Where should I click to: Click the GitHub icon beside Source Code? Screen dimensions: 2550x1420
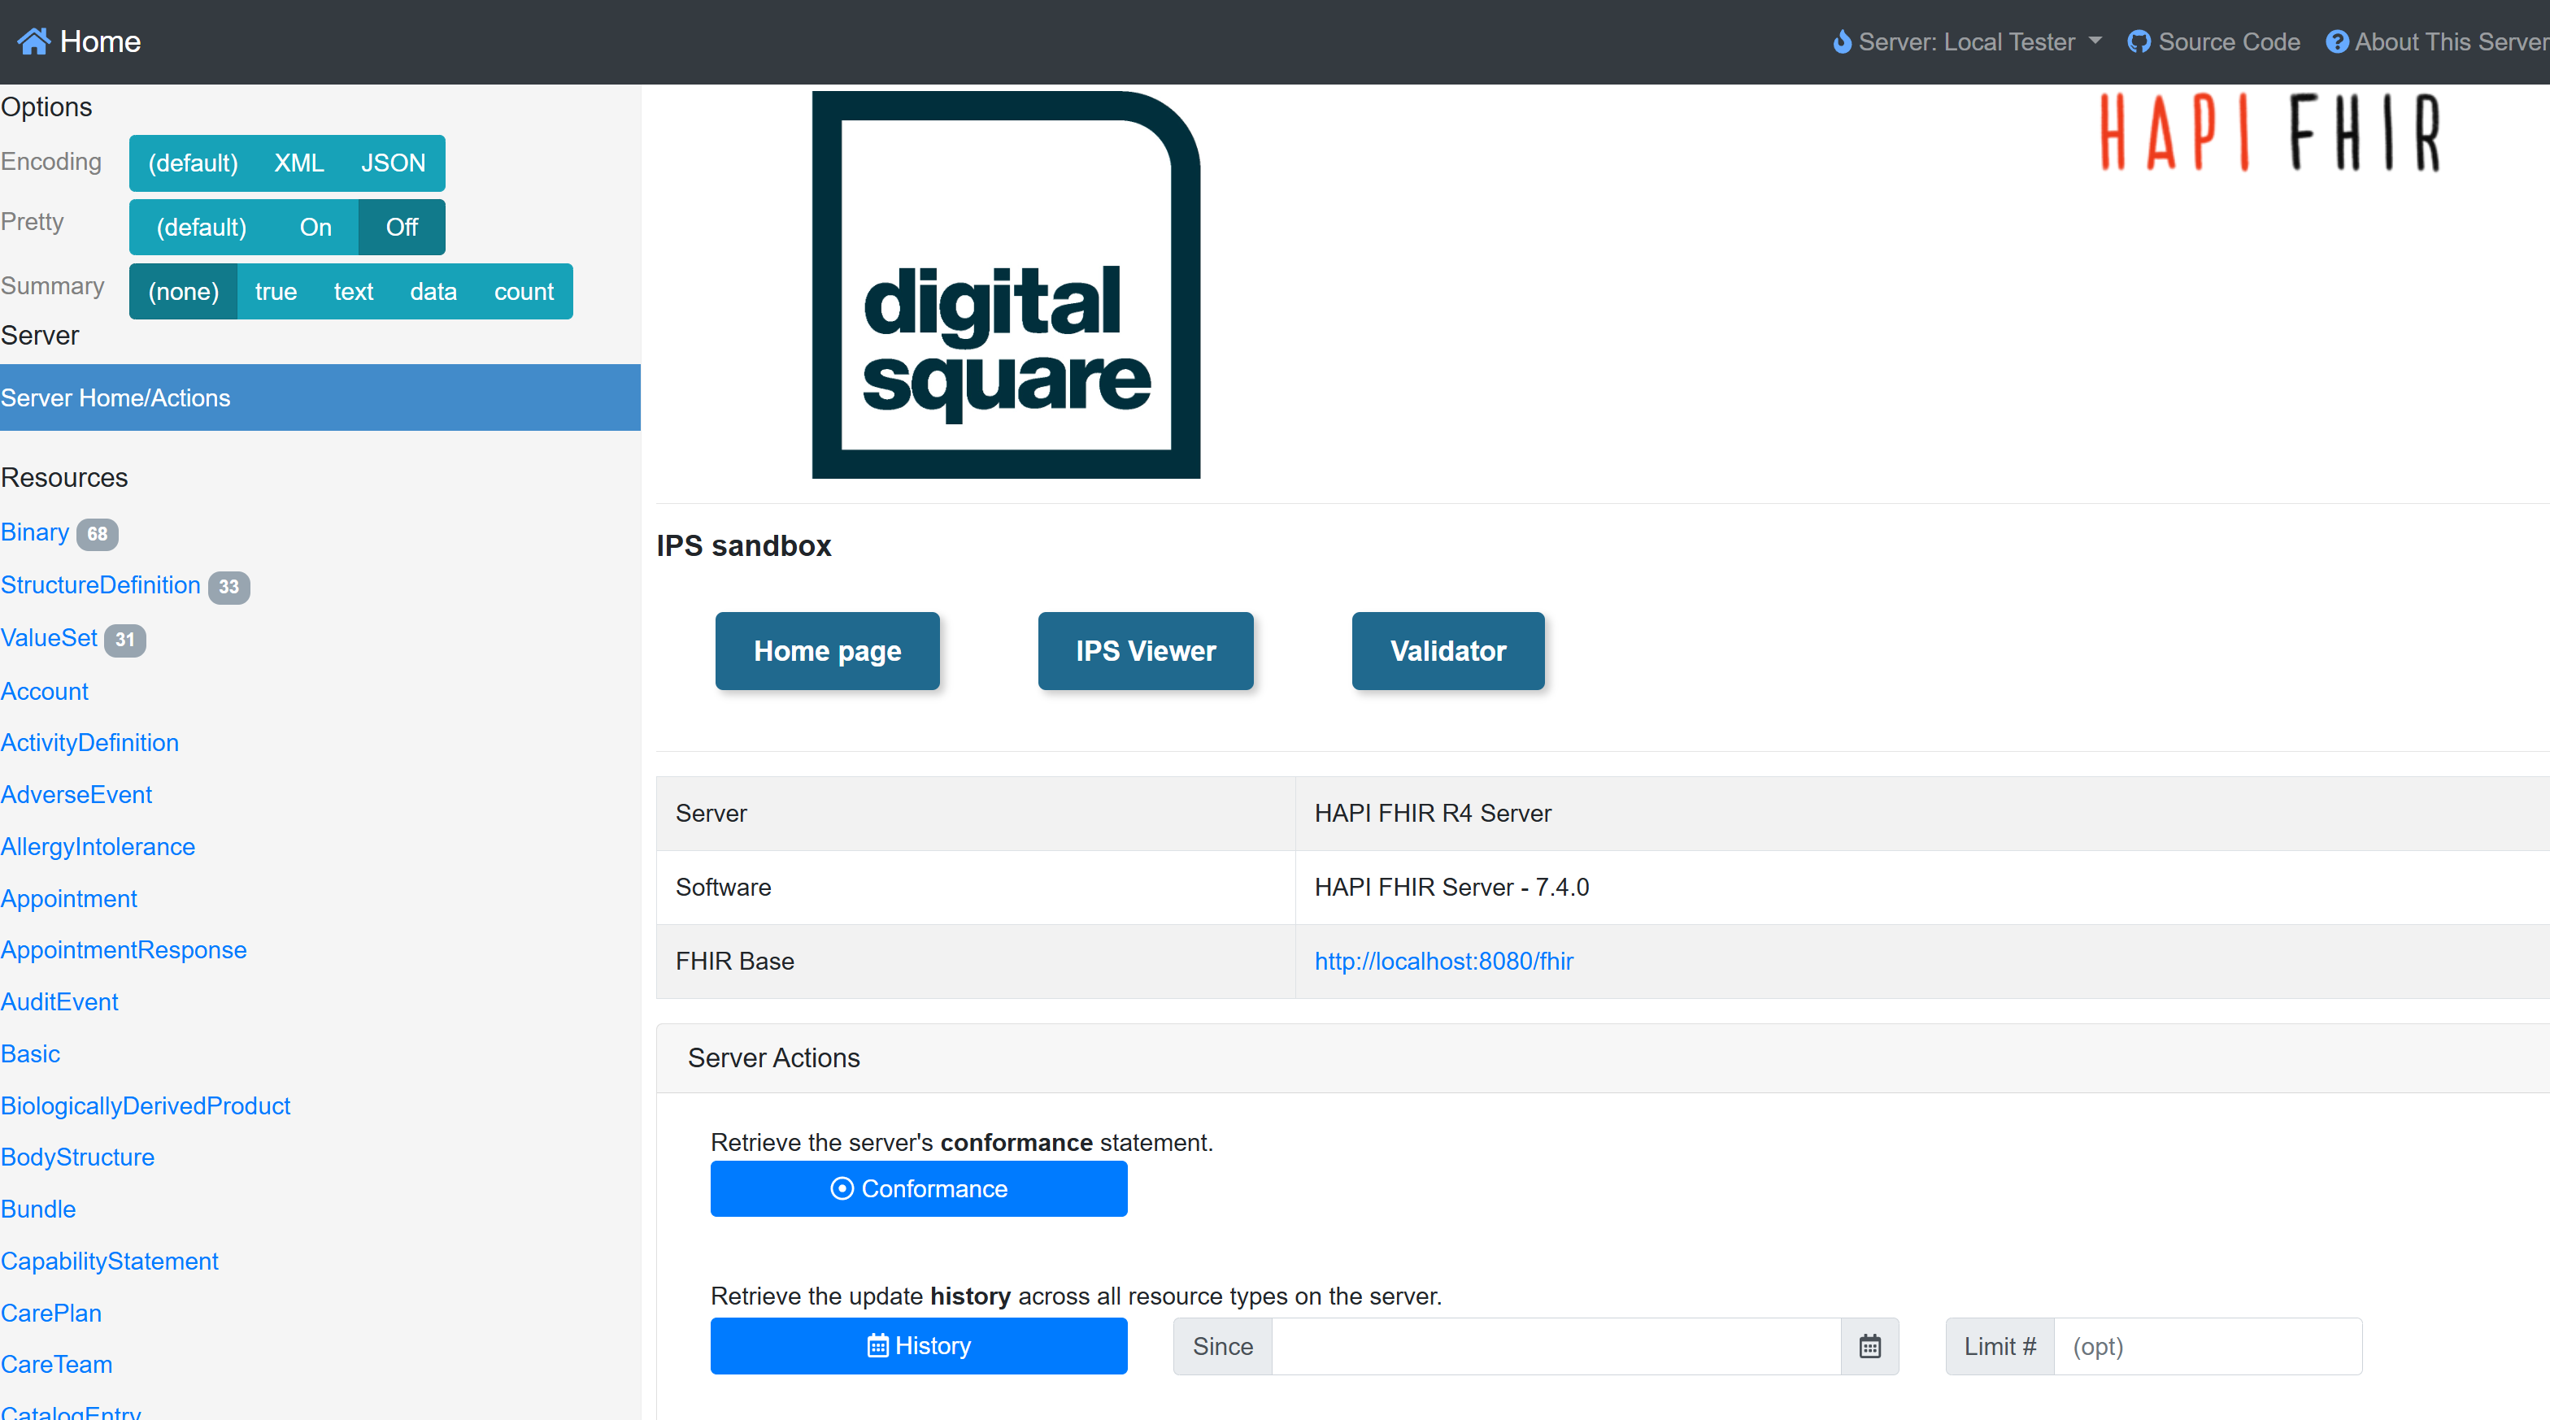tap(2139, 41)
